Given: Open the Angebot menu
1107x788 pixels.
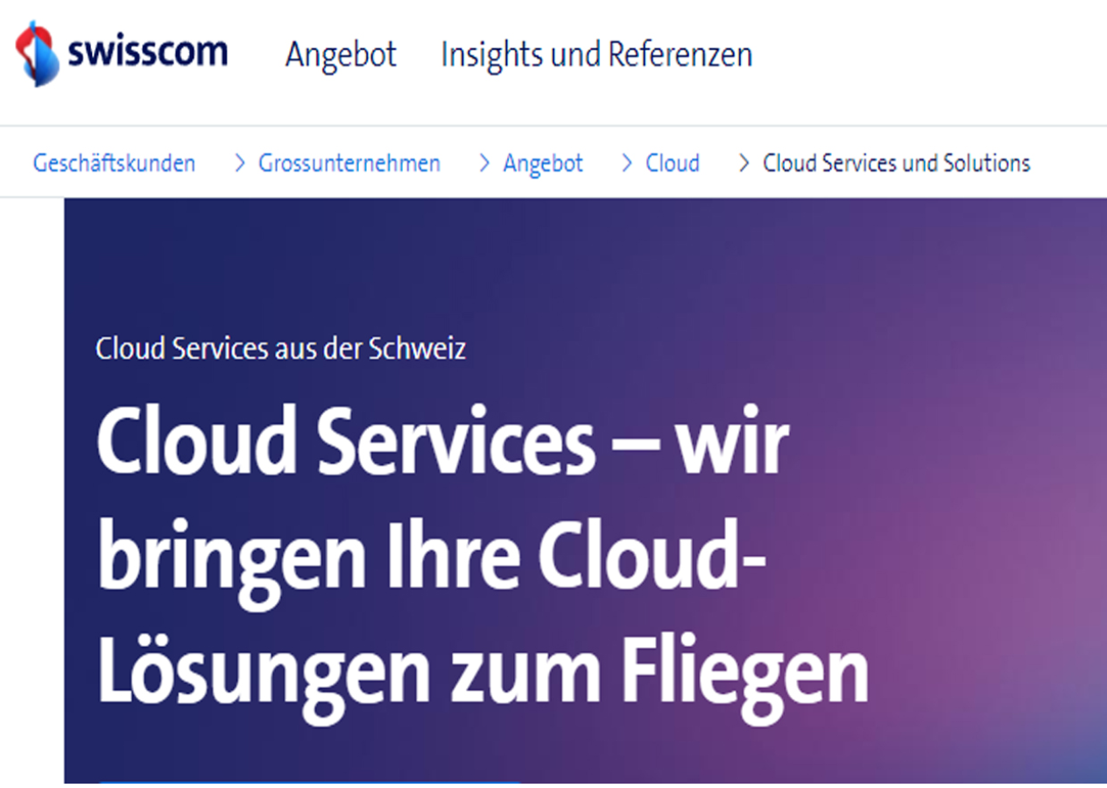Looking at the screenshot, I should click(341, 55).
